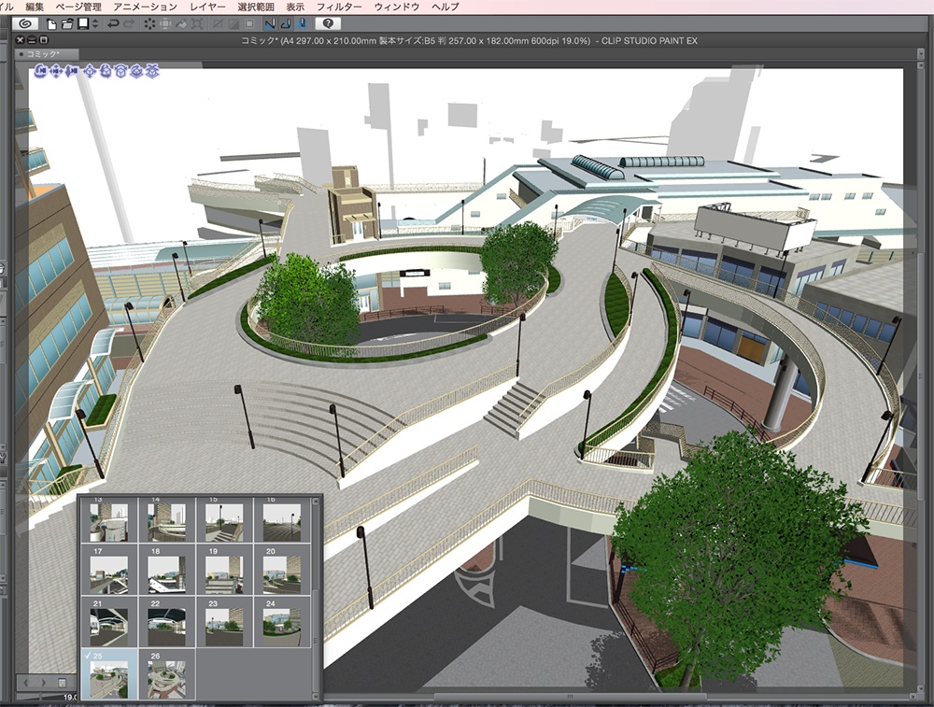Select the checked camera preset 25

pyautogui.click(x=109, y=674)
